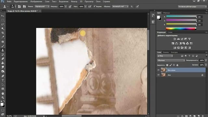Viewport: 208px width, 117px height.
Task: Open the Изображение menu
Action: click(x=36, y=2)
